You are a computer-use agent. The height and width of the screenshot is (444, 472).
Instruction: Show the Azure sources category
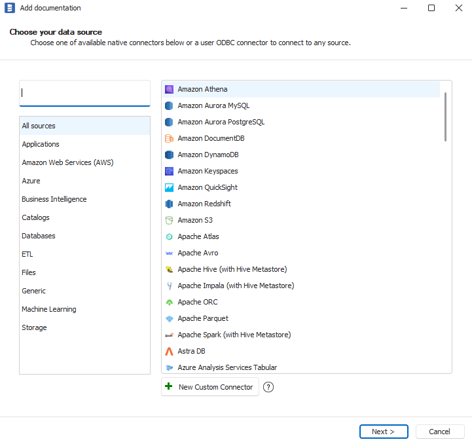click(x=31, y=181)
